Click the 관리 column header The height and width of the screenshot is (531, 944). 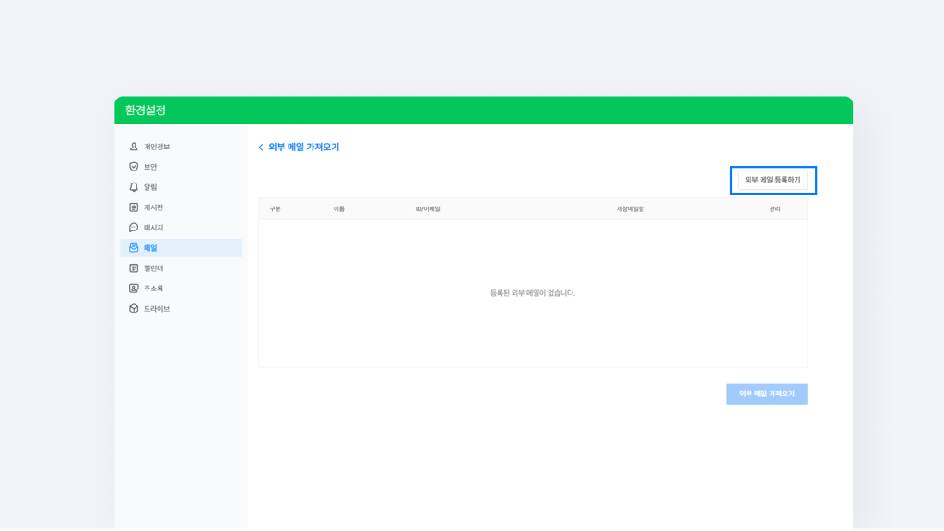click(x=774, y=209)
